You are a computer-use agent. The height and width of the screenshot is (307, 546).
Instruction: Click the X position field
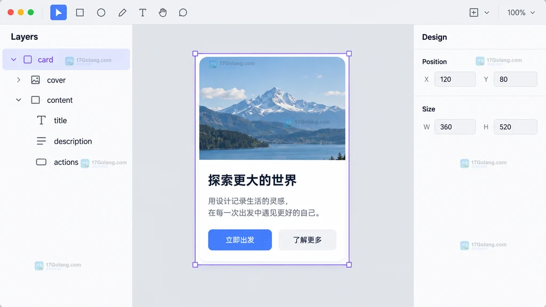coord(455,79)
